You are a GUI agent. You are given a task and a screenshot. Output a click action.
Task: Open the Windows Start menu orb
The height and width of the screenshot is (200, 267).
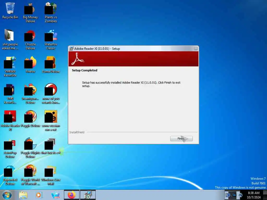(7, 195)
